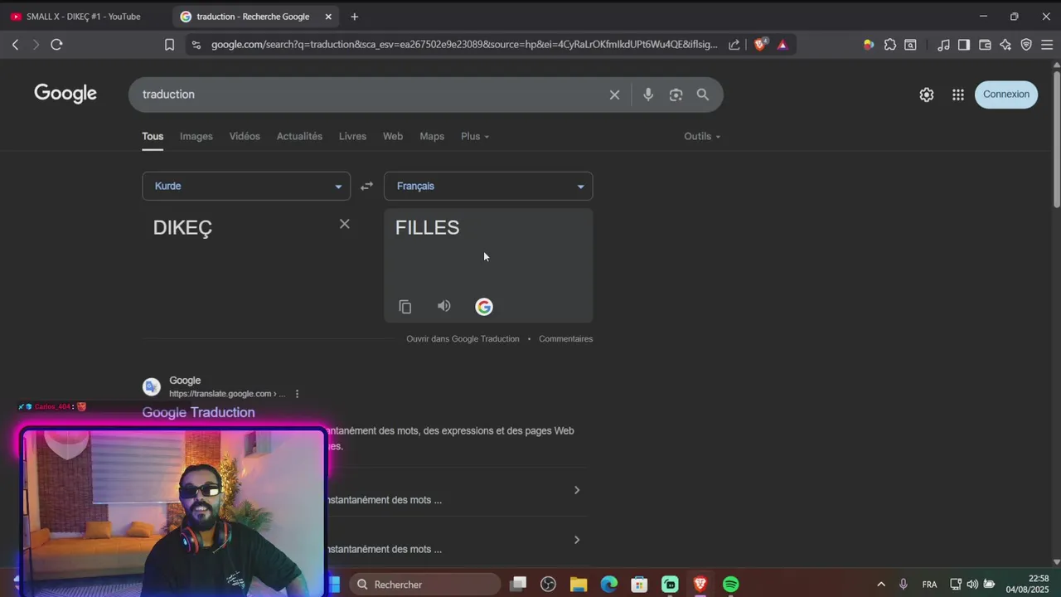Open Brave Rewards triangle icon

(782, 45)
